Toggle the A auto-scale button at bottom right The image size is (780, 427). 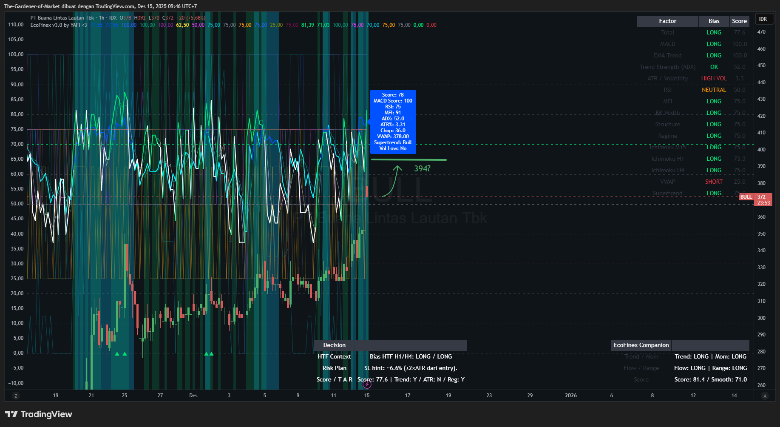(x=765, y=396)
